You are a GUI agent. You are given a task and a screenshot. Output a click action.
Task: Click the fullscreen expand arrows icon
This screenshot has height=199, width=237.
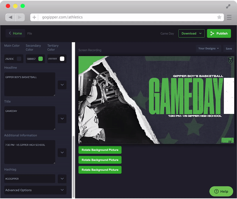228,6
